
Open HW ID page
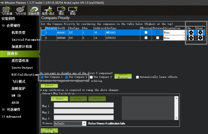pos(16,96)
